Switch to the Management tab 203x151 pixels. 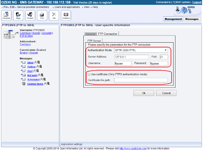point(173,19)
